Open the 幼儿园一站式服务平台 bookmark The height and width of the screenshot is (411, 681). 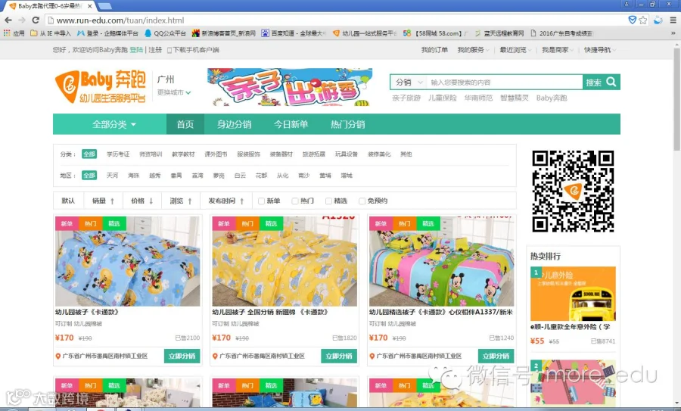(x=365, y=33)
